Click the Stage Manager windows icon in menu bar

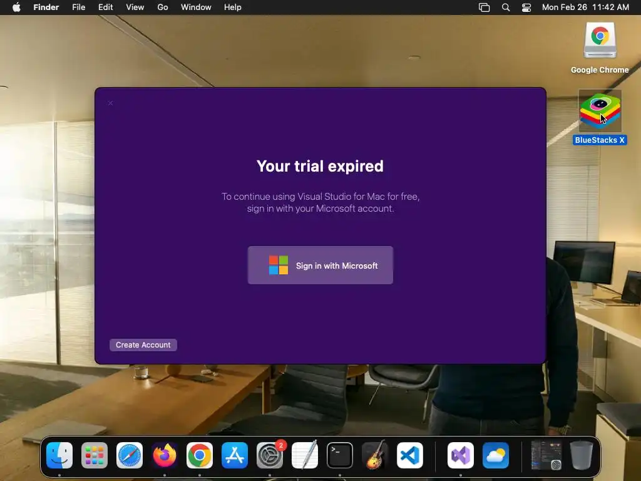(484, 8)
